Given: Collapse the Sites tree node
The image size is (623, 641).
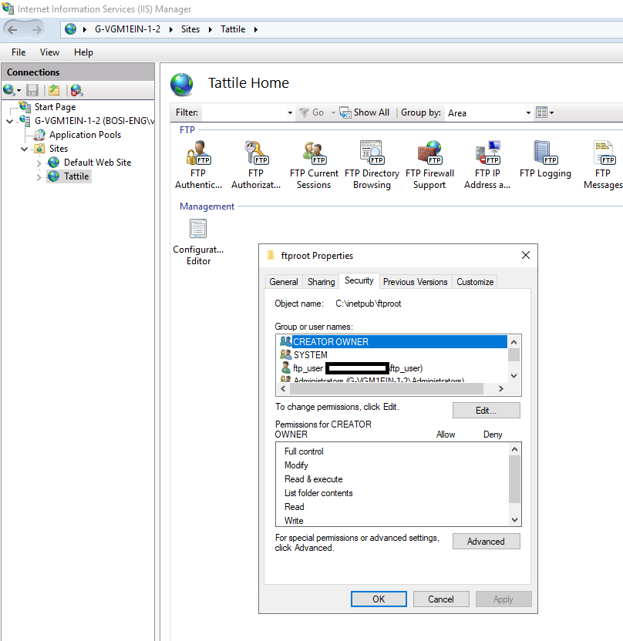Looking at the screenshot, I should point(25,149).
